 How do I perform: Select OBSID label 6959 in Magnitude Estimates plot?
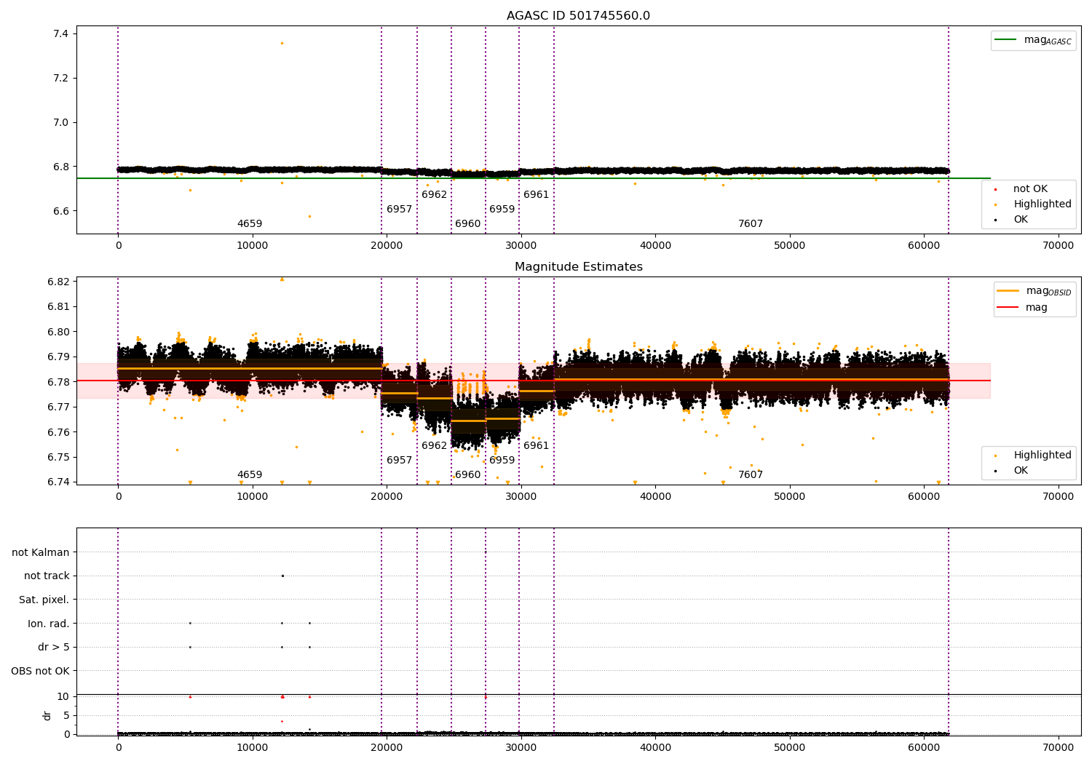coord(502,461)
